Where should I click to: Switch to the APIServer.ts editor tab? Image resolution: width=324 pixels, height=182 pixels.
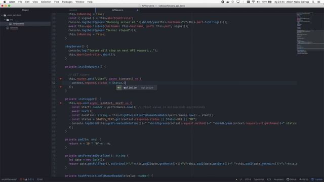click(x=117, y=10)
